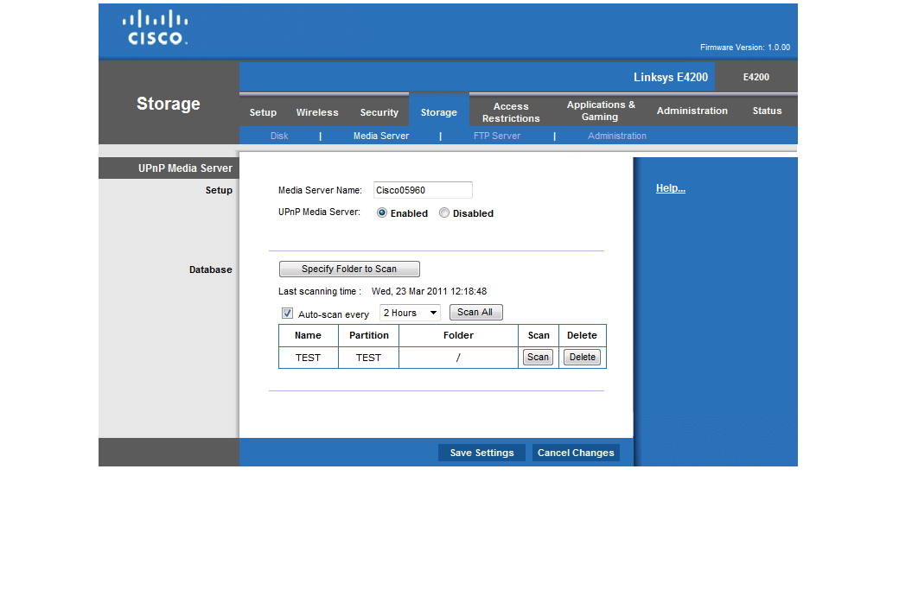Open the Wireless tab
Viewport: 899px width, 596px height.
317,112
